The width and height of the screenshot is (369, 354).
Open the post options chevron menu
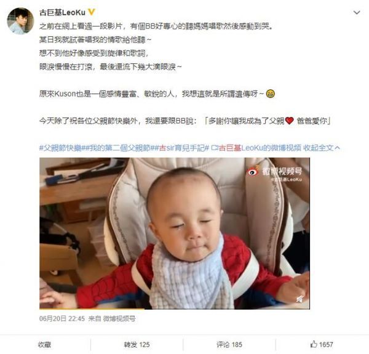point(357,12)
